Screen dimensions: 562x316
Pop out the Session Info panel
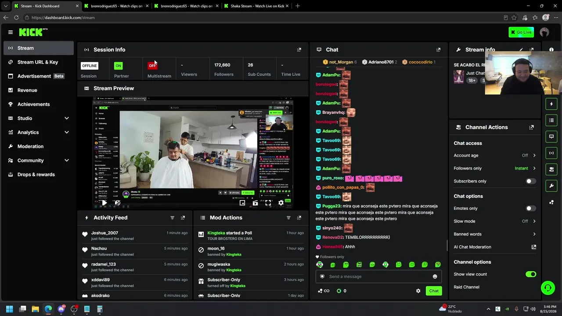pyautogui.click(x=299, y=50)
